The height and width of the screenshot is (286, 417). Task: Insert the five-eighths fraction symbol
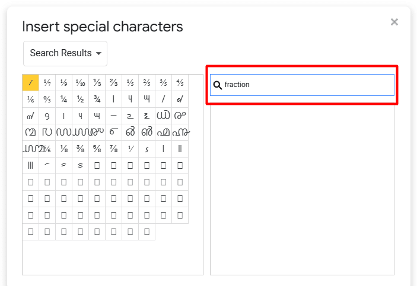pos(97,149)
